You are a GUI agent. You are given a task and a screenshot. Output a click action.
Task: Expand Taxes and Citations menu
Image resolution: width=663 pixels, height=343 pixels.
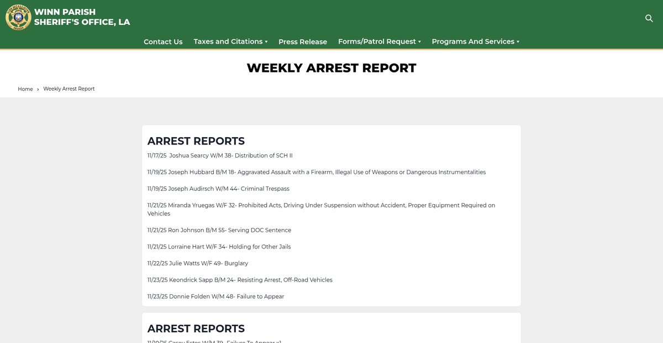tap(230, 41)
